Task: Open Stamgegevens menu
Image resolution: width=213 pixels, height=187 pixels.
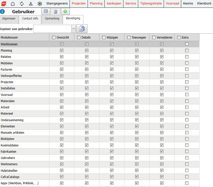Action: tap(57, 4)
